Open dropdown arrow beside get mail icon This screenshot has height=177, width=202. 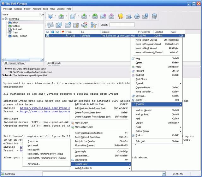(x=56, y=16)
